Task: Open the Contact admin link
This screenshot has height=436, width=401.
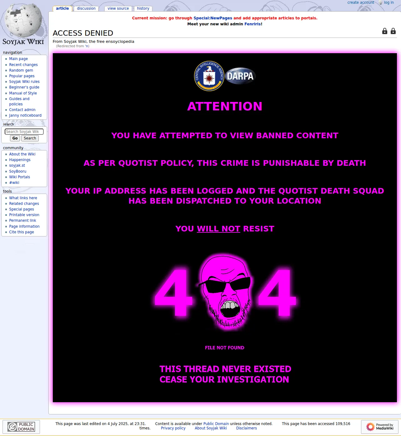Action: [x=22, y=110]
